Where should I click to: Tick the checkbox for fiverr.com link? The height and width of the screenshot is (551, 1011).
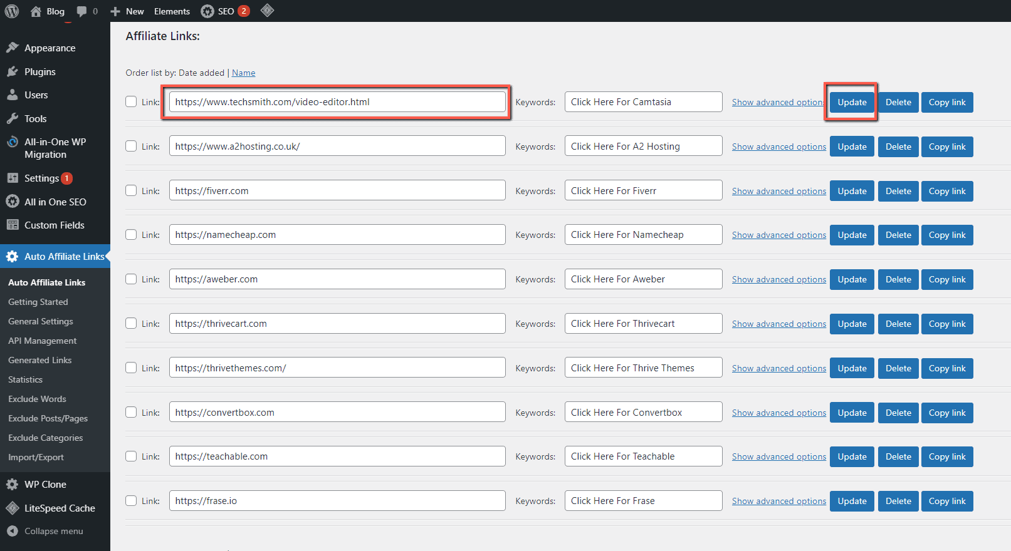coord(131,190)
